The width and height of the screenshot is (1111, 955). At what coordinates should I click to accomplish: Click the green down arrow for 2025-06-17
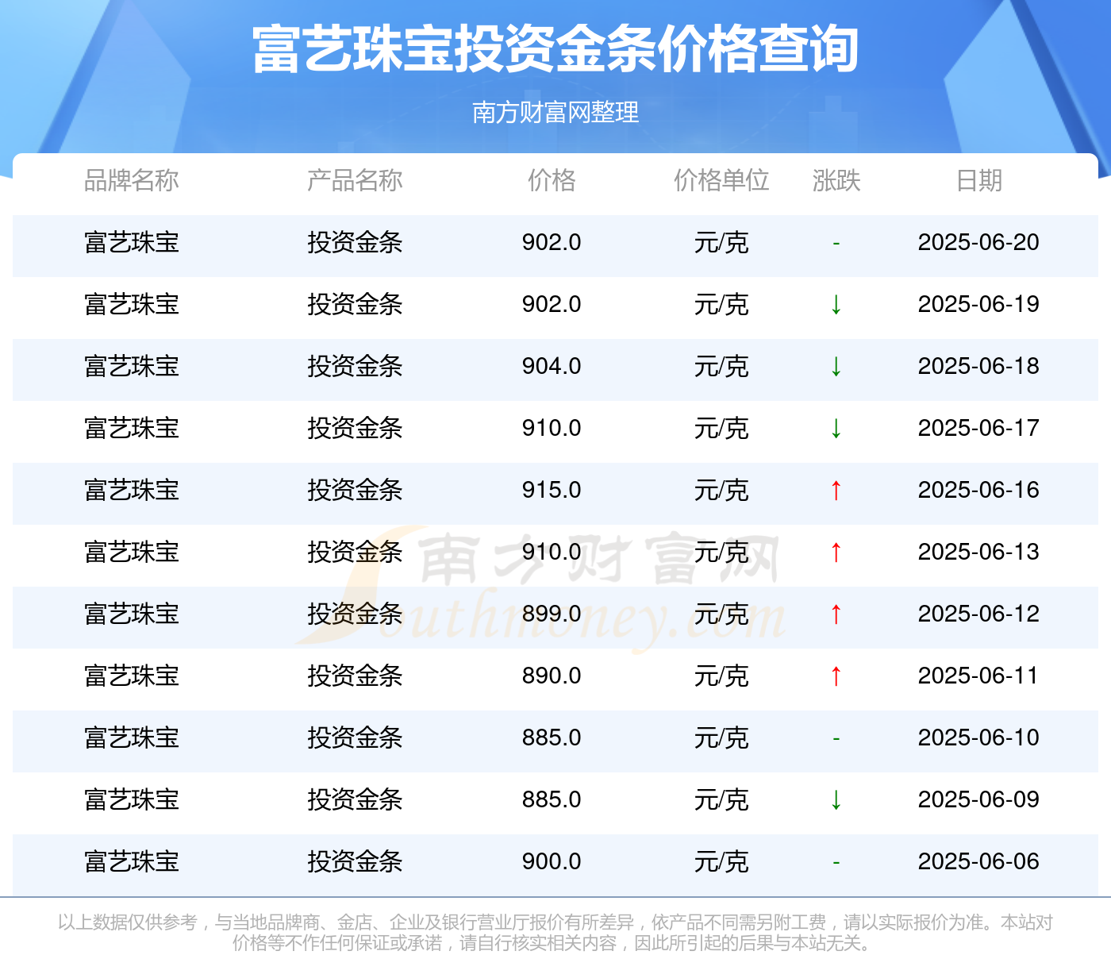[836, 428]
